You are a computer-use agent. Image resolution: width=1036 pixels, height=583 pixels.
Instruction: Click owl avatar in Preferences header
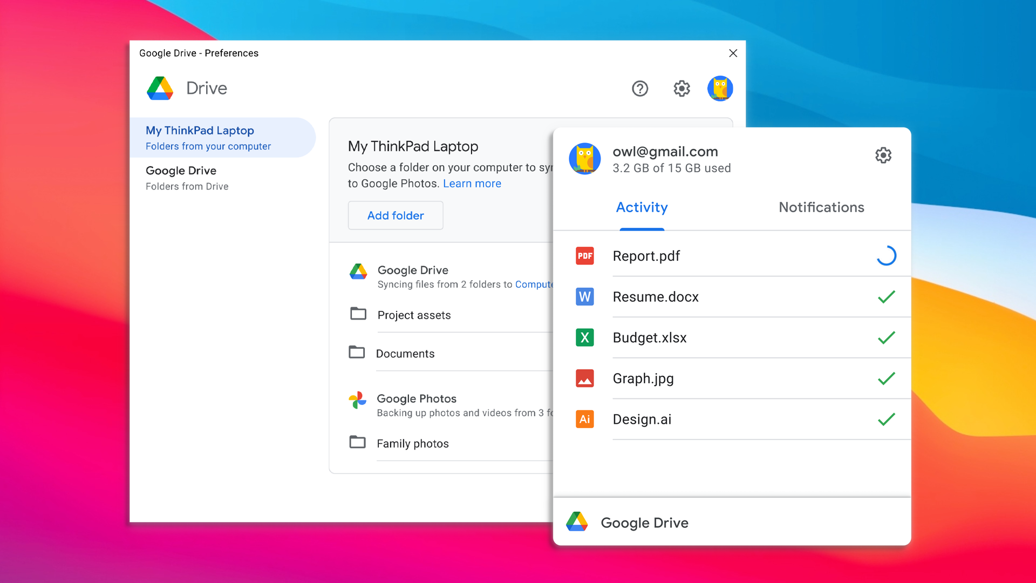click(x=720, y=89)
